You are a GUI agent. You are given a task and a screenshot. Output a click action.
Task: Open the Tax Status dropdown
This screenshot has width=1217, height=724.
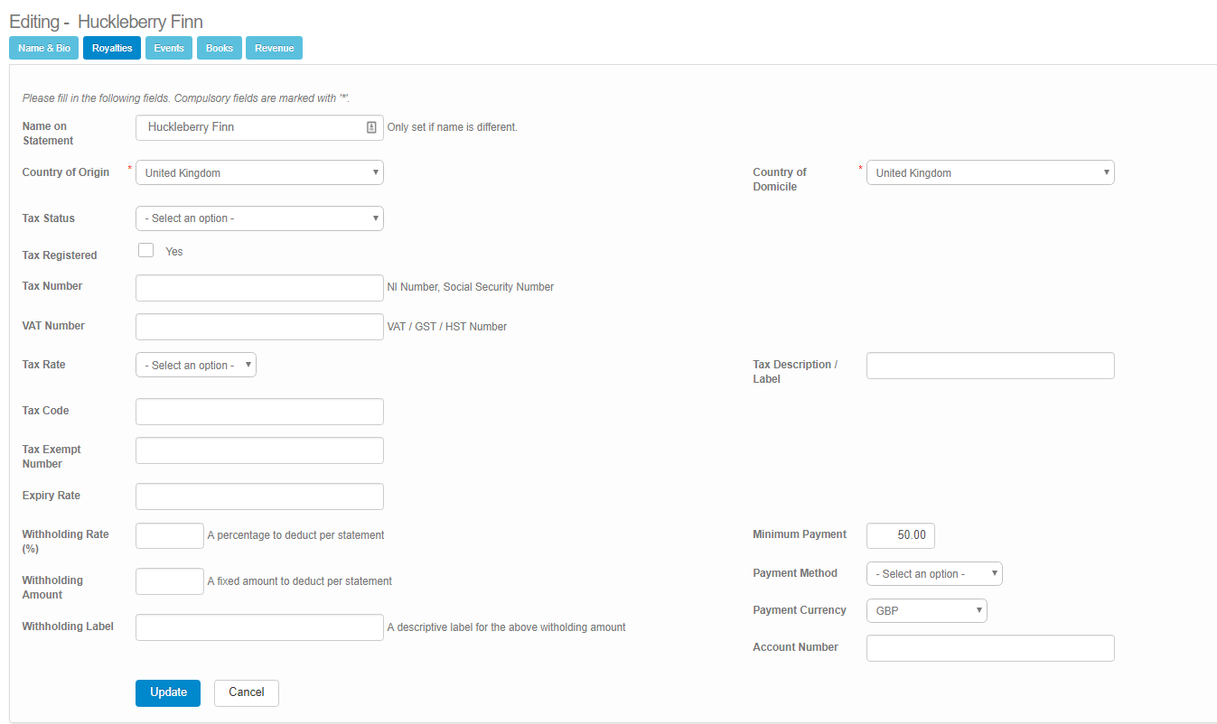259,218
